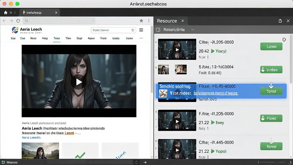
Task: Click the browser address bar
Action: point(59,21)
